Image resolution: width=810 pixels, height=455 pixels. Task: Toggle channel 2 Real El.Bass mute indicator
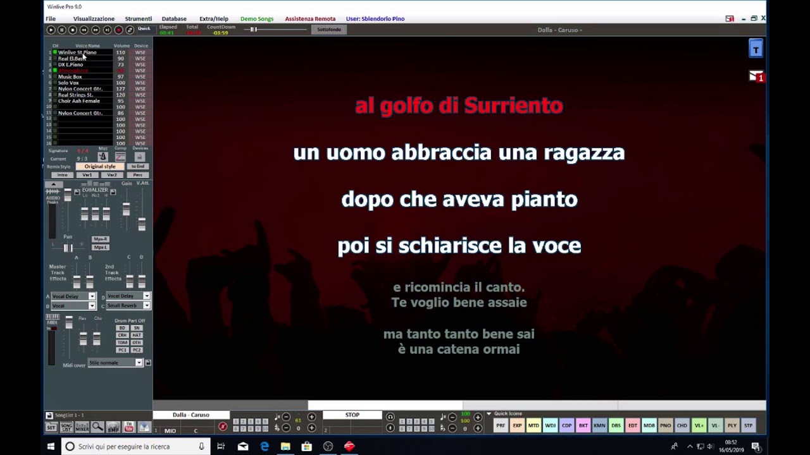(55, 58)
